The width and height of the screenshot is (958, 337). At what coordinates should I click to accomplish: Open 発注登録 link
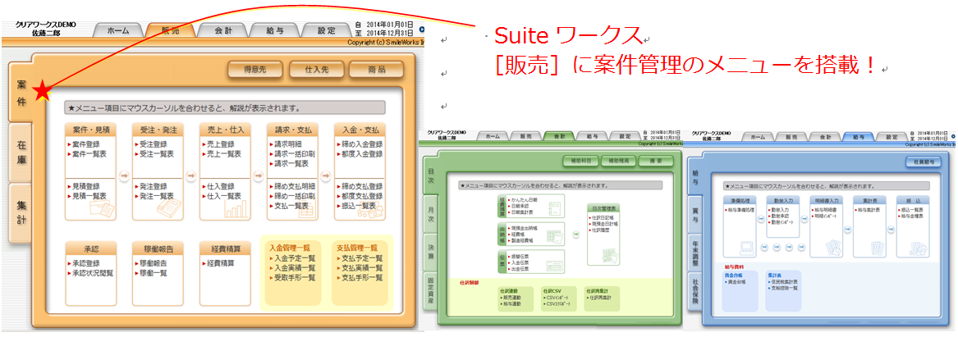[153, 186]
